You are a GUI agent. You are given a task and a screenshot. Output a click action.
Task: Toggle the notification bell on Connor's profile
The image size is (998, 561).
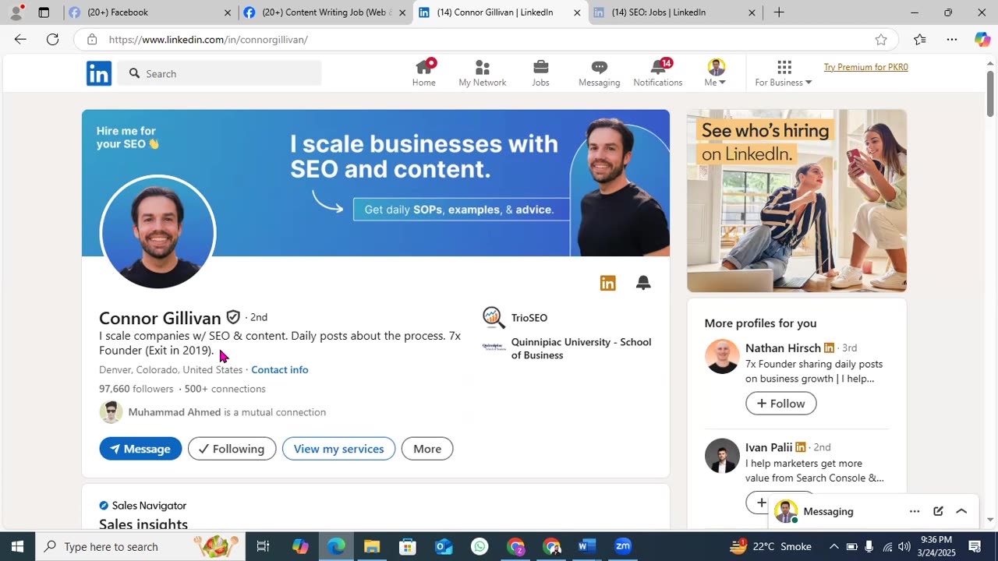(643, 283)
